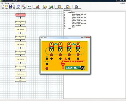The image size is (126, 101).
Task: Click program line 'Switch Output: LED 2 Off'
Action: pyautogui.click(x=79, y=24)
